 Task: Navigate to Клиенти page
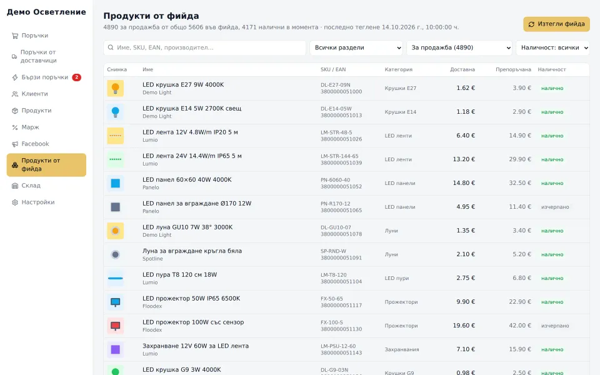click(46, 94)
